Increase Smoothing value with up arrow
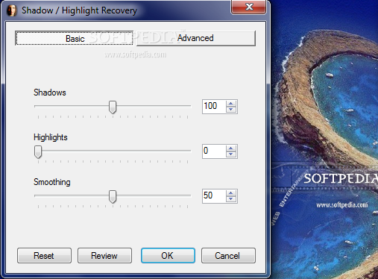This screenshot has height=279, width=378. [x=231, y=193]
